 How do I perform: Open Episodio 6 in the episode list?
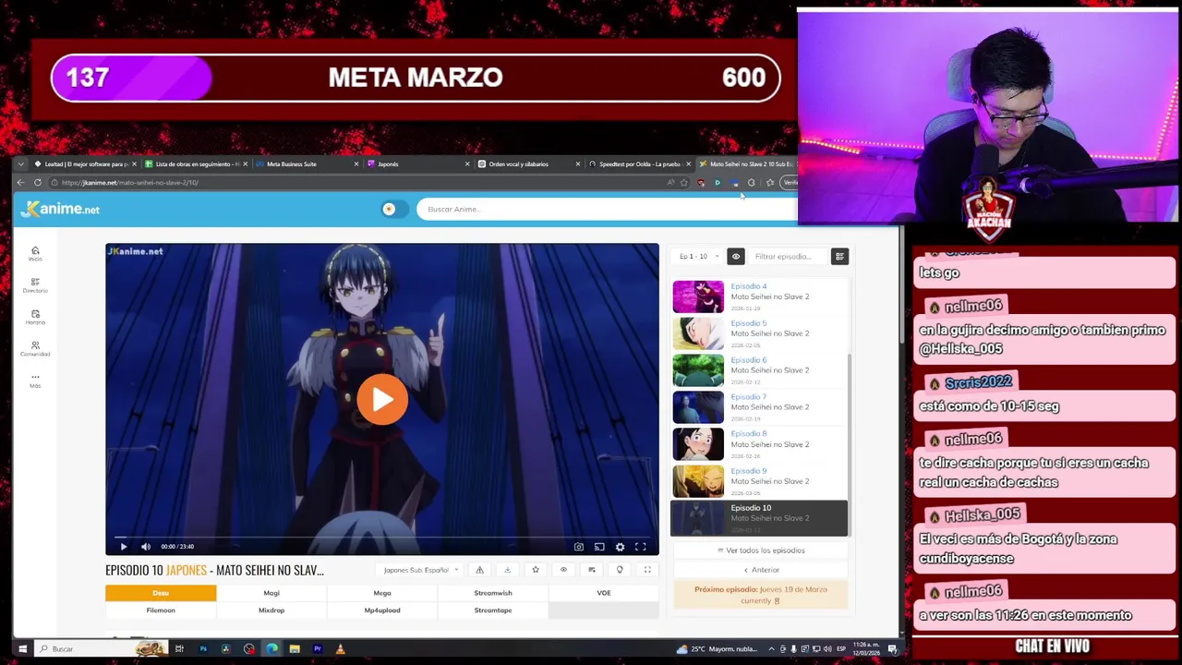(x=757, y=370)
